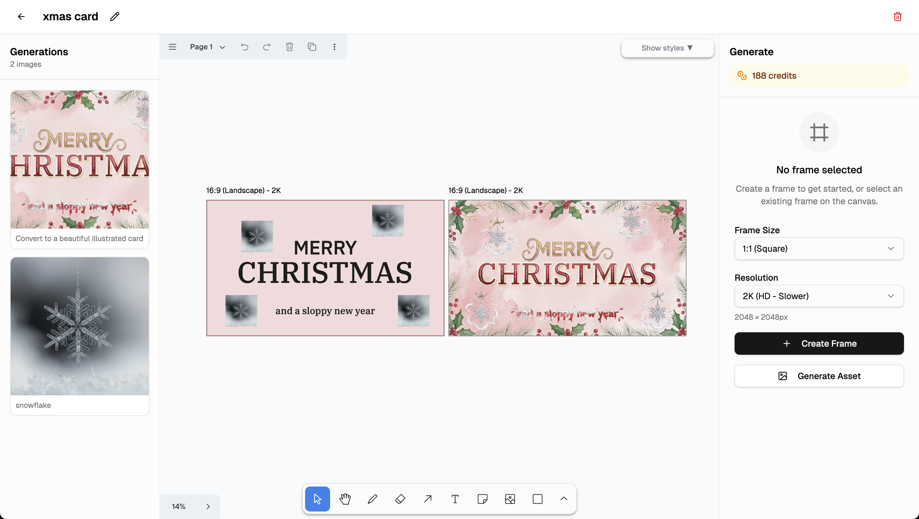Screen dimensions: 919x519
Task: Select the Text tool
Action: [x=455, y=499]
